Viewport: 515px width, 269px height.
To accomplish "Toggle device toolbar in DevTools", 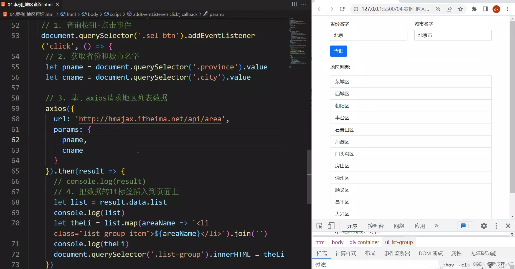I will pos(331,226).
